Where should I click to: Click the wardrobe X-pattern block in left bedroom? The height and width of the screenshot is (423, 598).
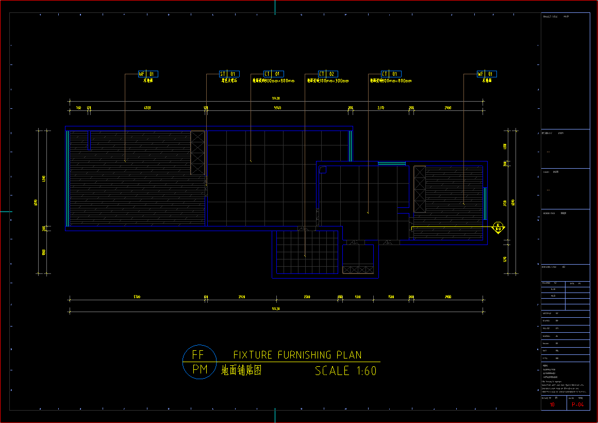pyautogui.click(x=197, y=153)
